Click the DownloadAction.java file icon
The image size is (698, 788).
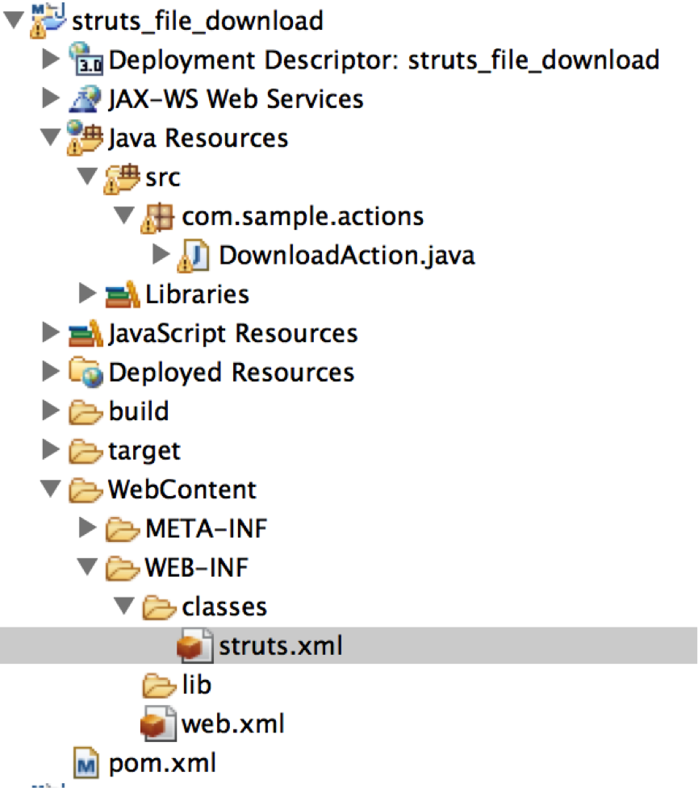pos(197,256)
